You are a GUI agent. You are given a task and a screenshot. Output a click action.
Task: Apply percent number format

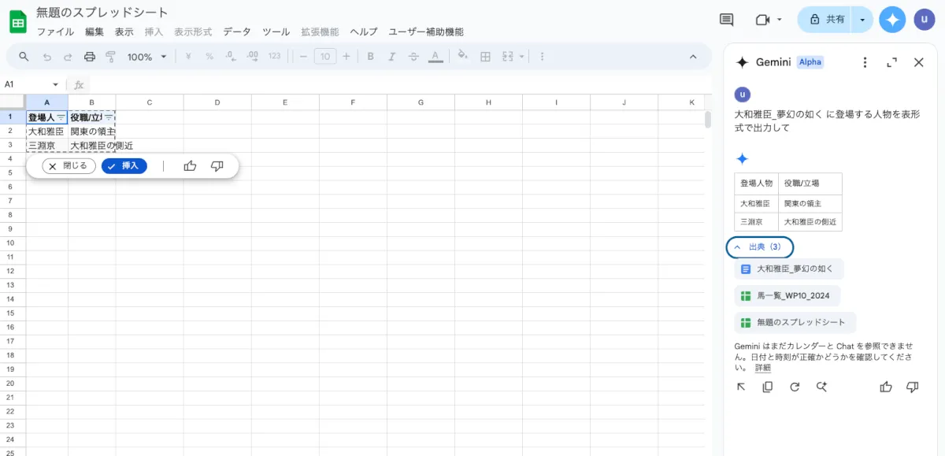point(209,57)
